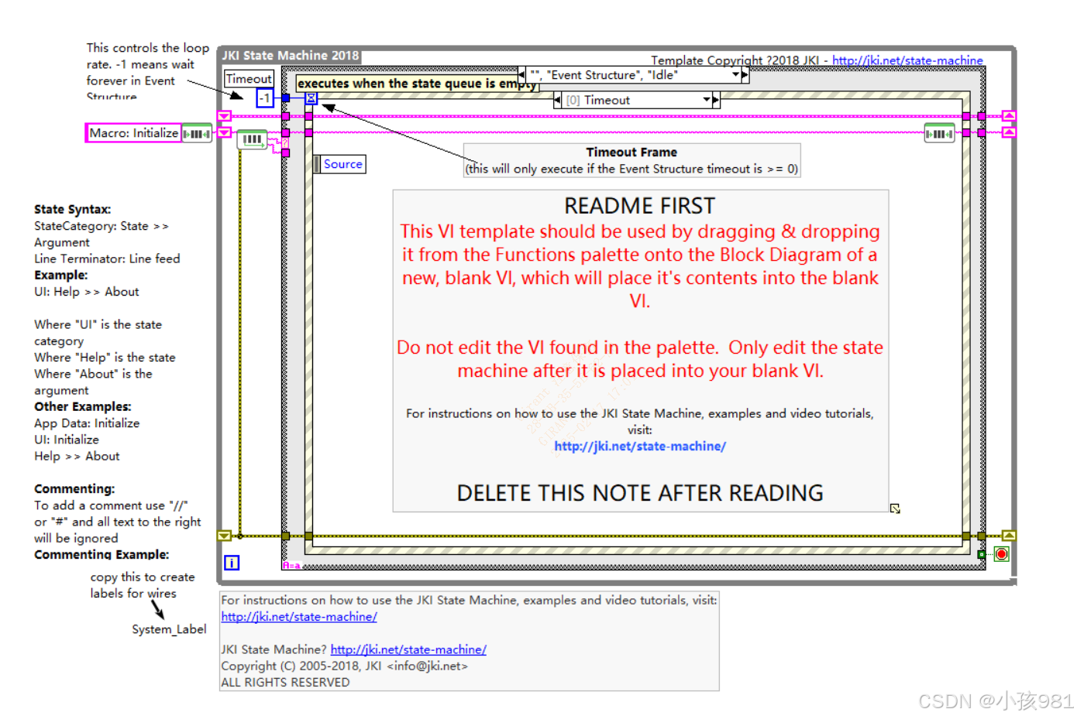Open the link below 'For instructions' footer text
This screenshot has width=1077, height=719.
299,617
